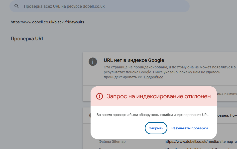Open 'Результаты проверки' from the dialog
Image resolution: width=237 pixels, height=149 pixels.
click(x=189, y=128)
